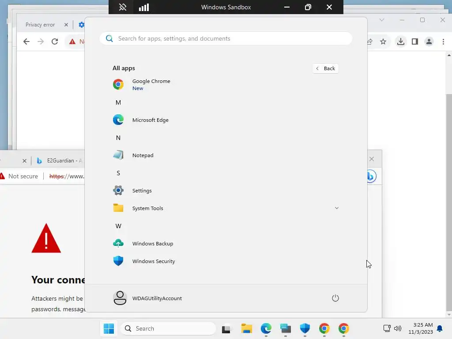Screen dimensions: 452x339
Task: Open the System Tools folder
Action: coord(226,208)
